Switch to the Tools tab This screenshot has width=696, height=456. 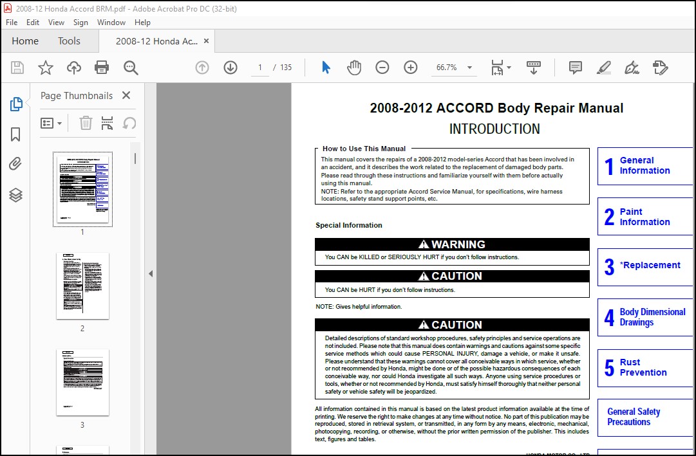(x=69, y=41)
